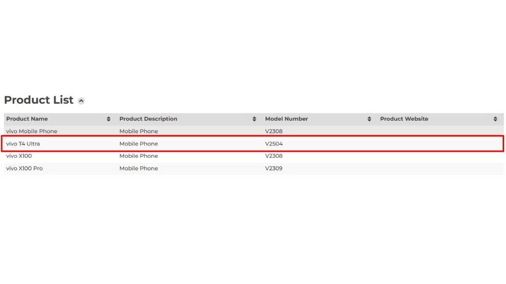
Task: Collapse the Product List section
Action: click(x=81, y=101)
